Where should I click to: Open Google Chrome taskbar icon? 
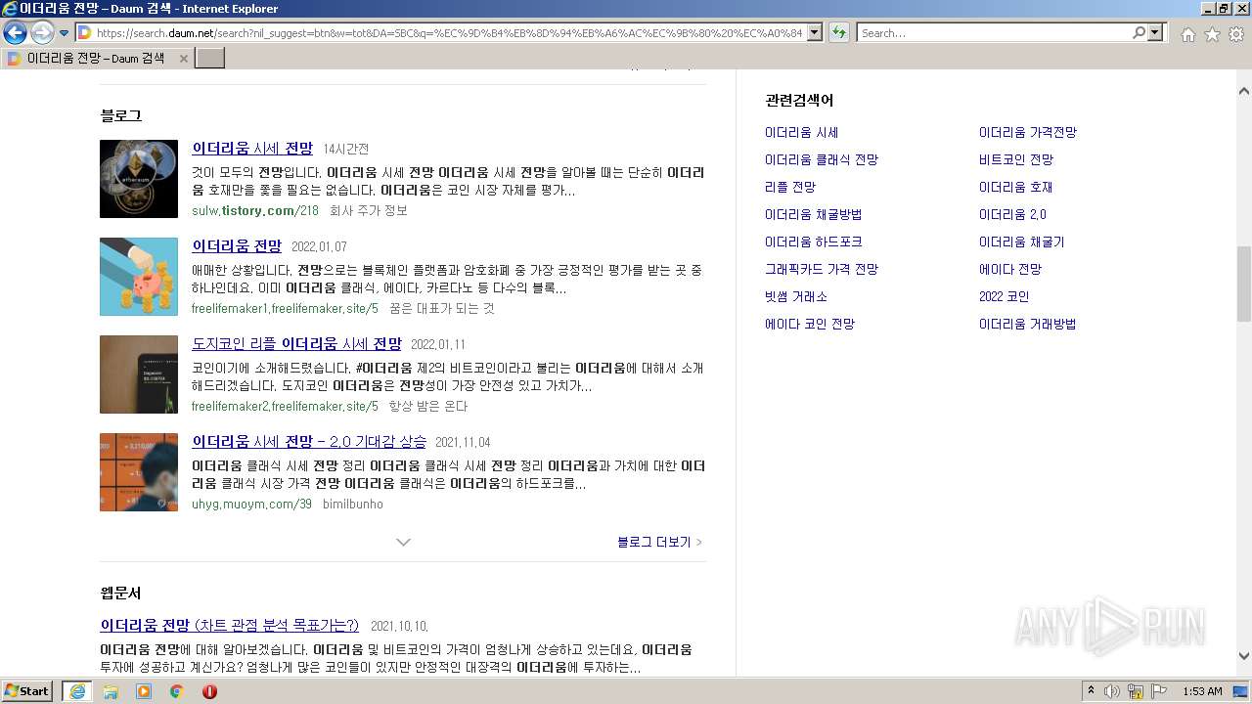coord(177,691)
